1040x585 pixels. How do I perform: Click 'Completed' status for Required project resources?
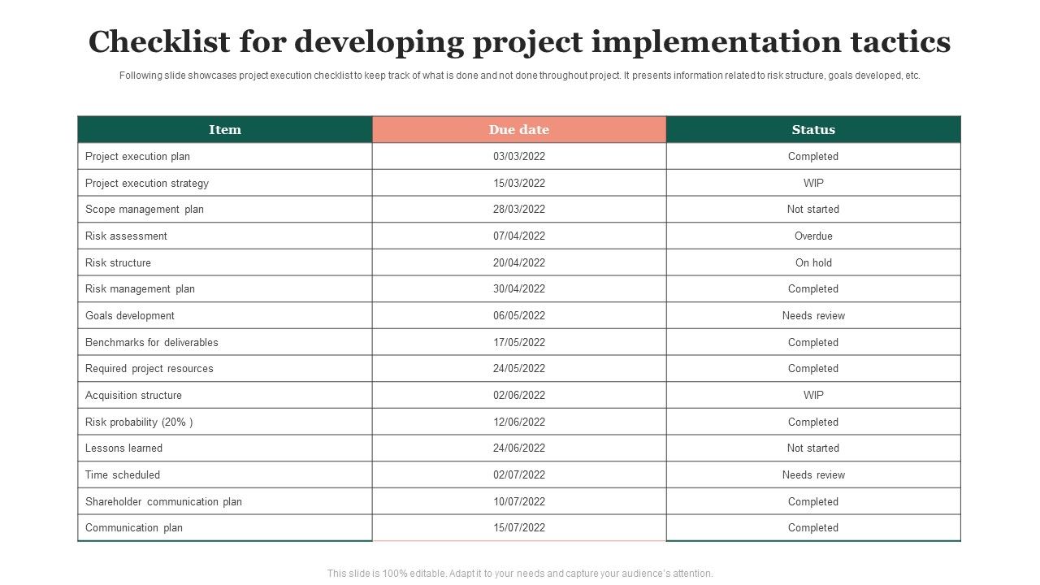point(813,369)
